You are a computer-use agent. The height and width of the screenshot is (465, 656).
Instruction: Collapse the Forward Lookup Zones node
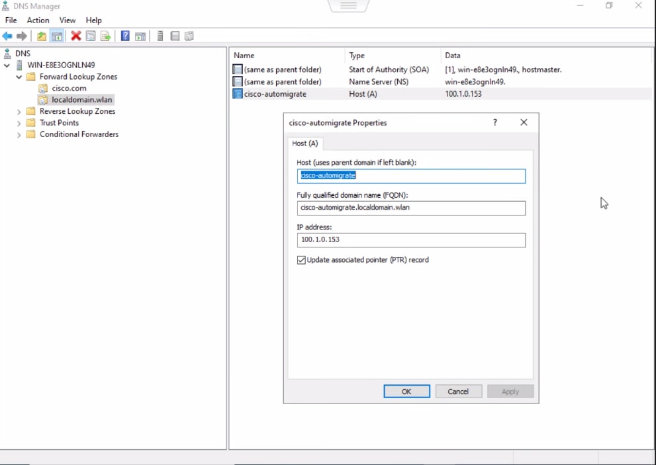click(x=18, y=77)
